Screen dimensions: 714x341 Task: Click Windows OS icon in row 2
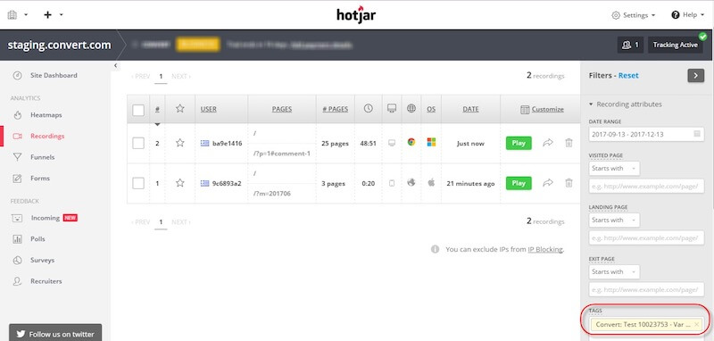pyautogui.click(x=431, y=143)
